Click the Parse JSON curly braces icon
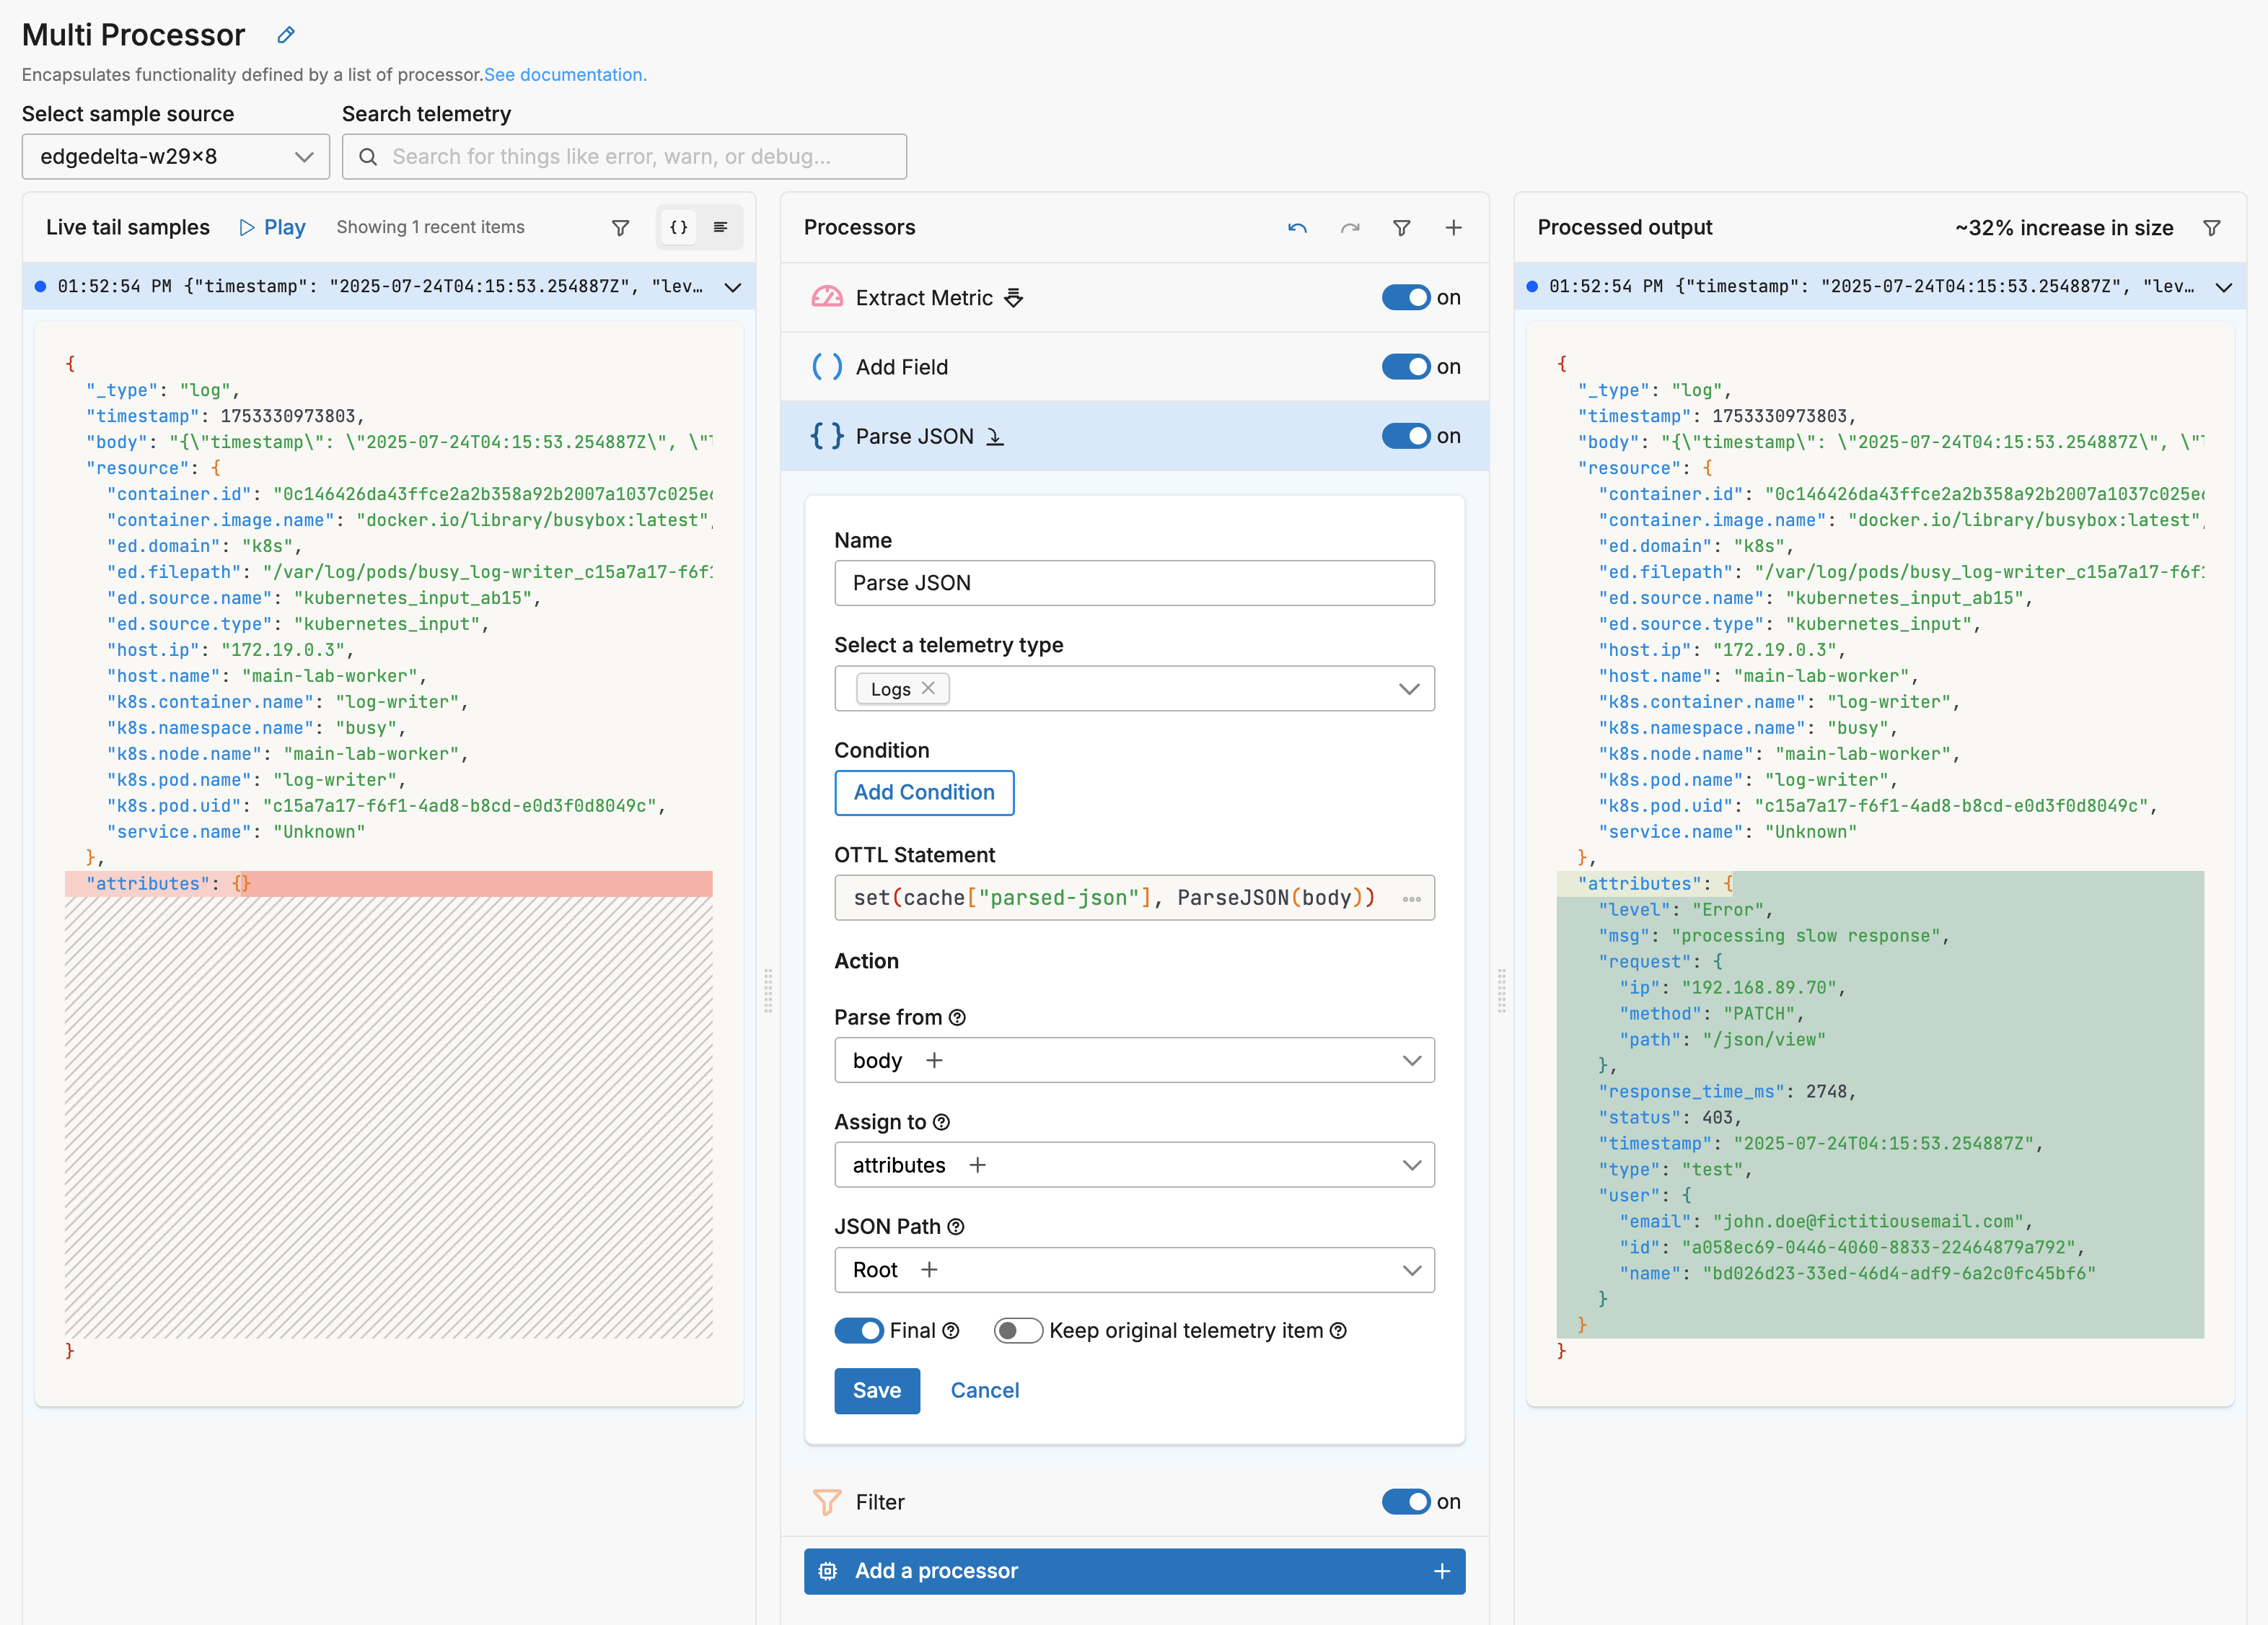Viewport: 2268px width, 1625px height. point(827,436)
